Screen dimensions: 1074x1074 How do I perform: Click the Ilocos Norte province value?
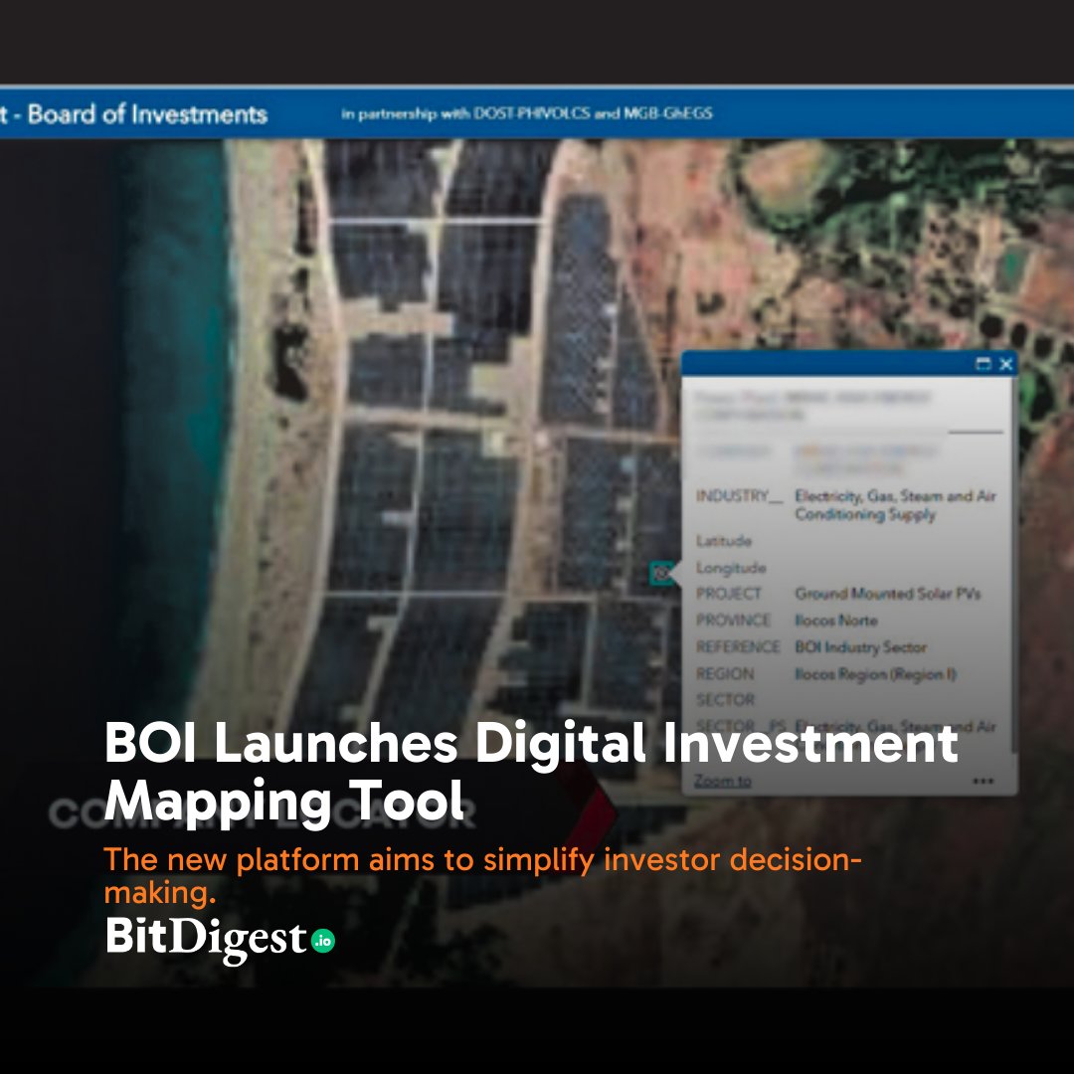[x=835, y=621]
